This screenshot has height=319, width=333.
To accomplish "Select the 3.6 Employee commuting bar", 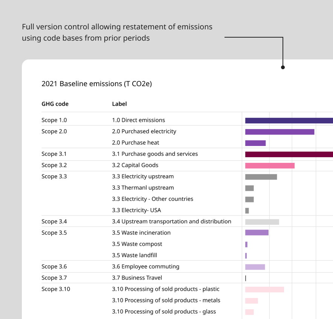I will [255, 267].
